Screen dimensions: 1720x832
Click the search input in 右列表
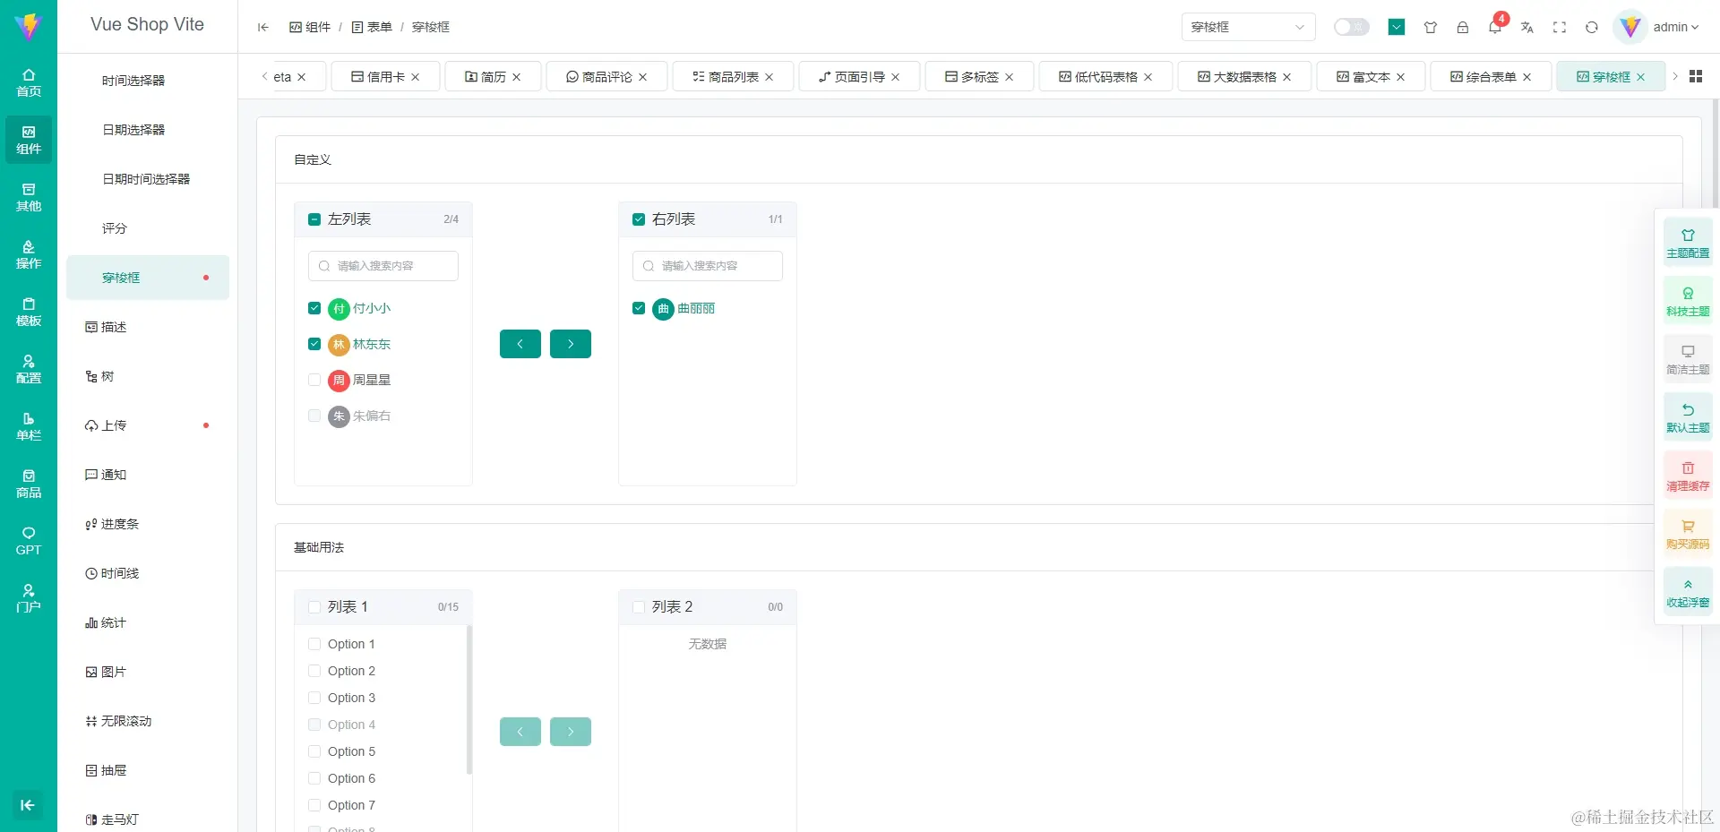pyautogui.click(x=707, y=265)
